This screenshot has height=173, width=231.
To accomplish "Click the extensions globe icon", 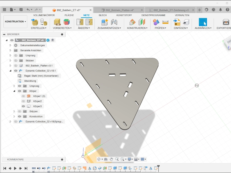I will tap(206, 10).
